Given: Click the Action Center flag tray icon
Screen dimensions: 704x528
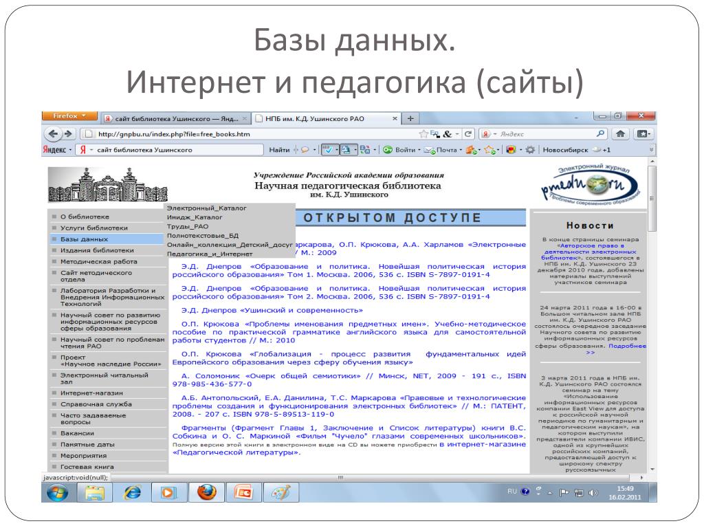Looking at the screenshot, I should coord(564,493).
